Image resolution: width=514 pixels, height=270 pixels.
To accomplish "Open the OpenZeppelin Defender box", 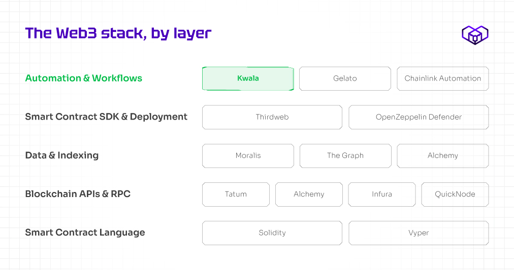I will [419, 117].
